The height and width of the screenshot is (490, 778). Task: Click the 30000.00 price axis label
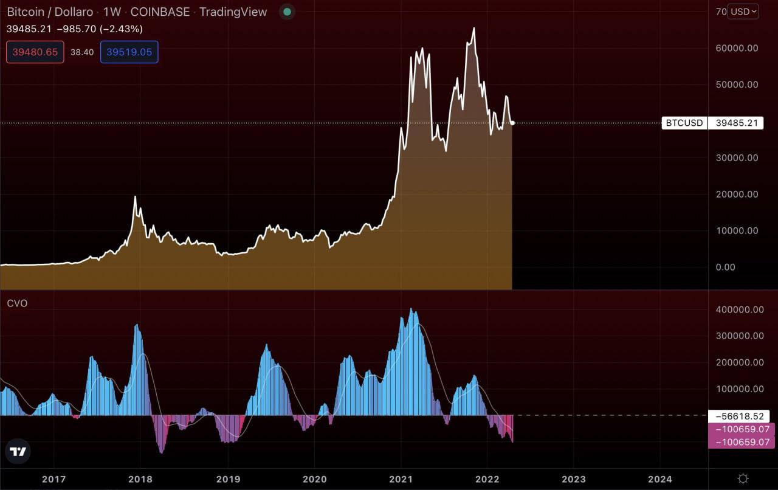737,157
